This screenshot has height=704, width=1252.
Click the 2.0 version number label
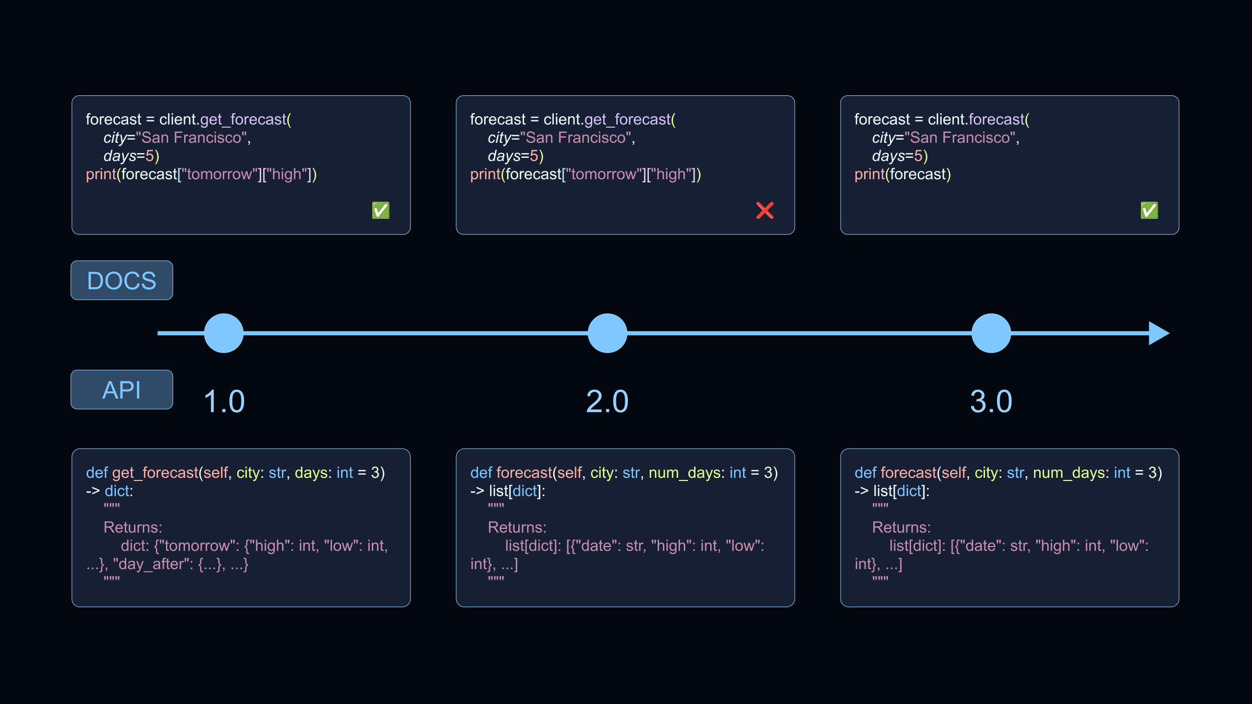click(607, 402)
